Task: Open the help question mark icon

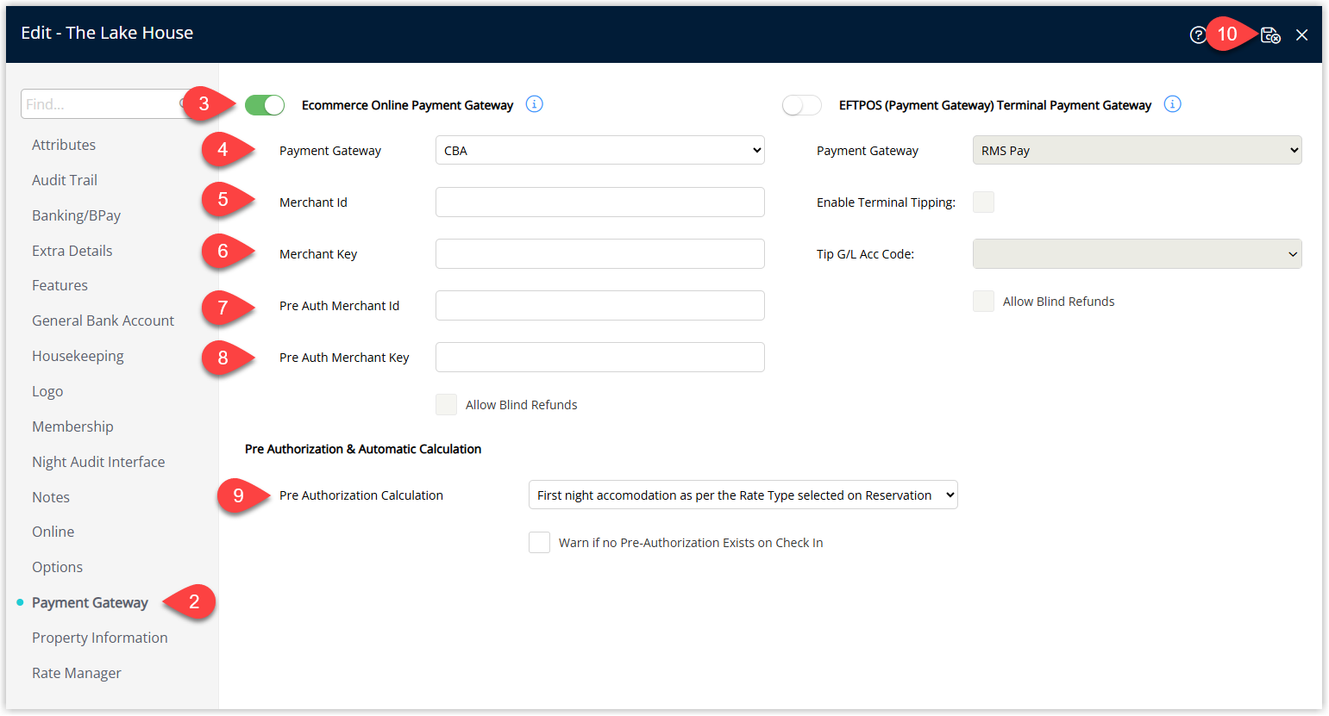Action: coord(1198,34)
